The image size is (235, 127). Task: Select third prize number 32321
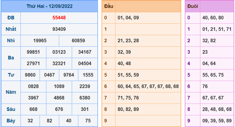(x=59, y=63)
